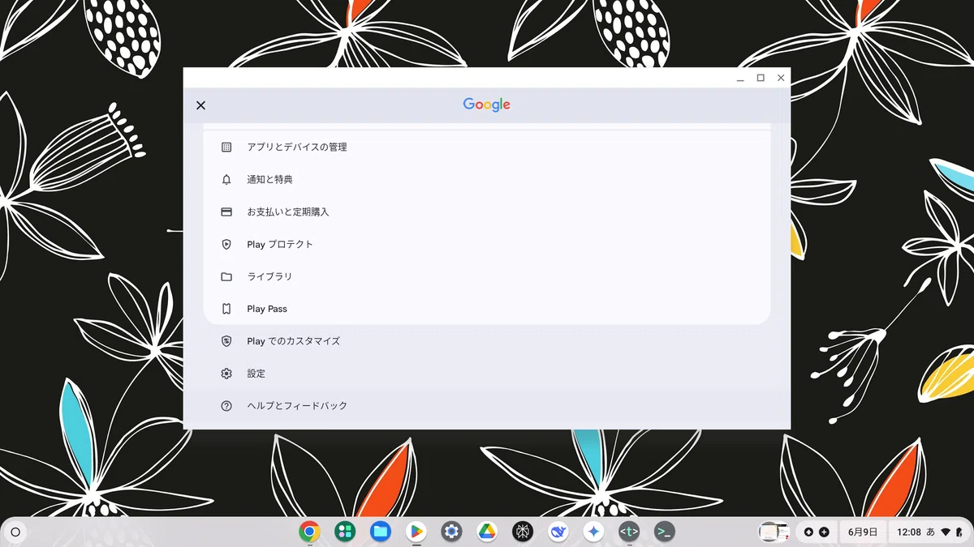Screen dimensions: 974x547
Task: Open the green four-squares app on the shelf
Action: pyautogui.click(x=345, y=532)
